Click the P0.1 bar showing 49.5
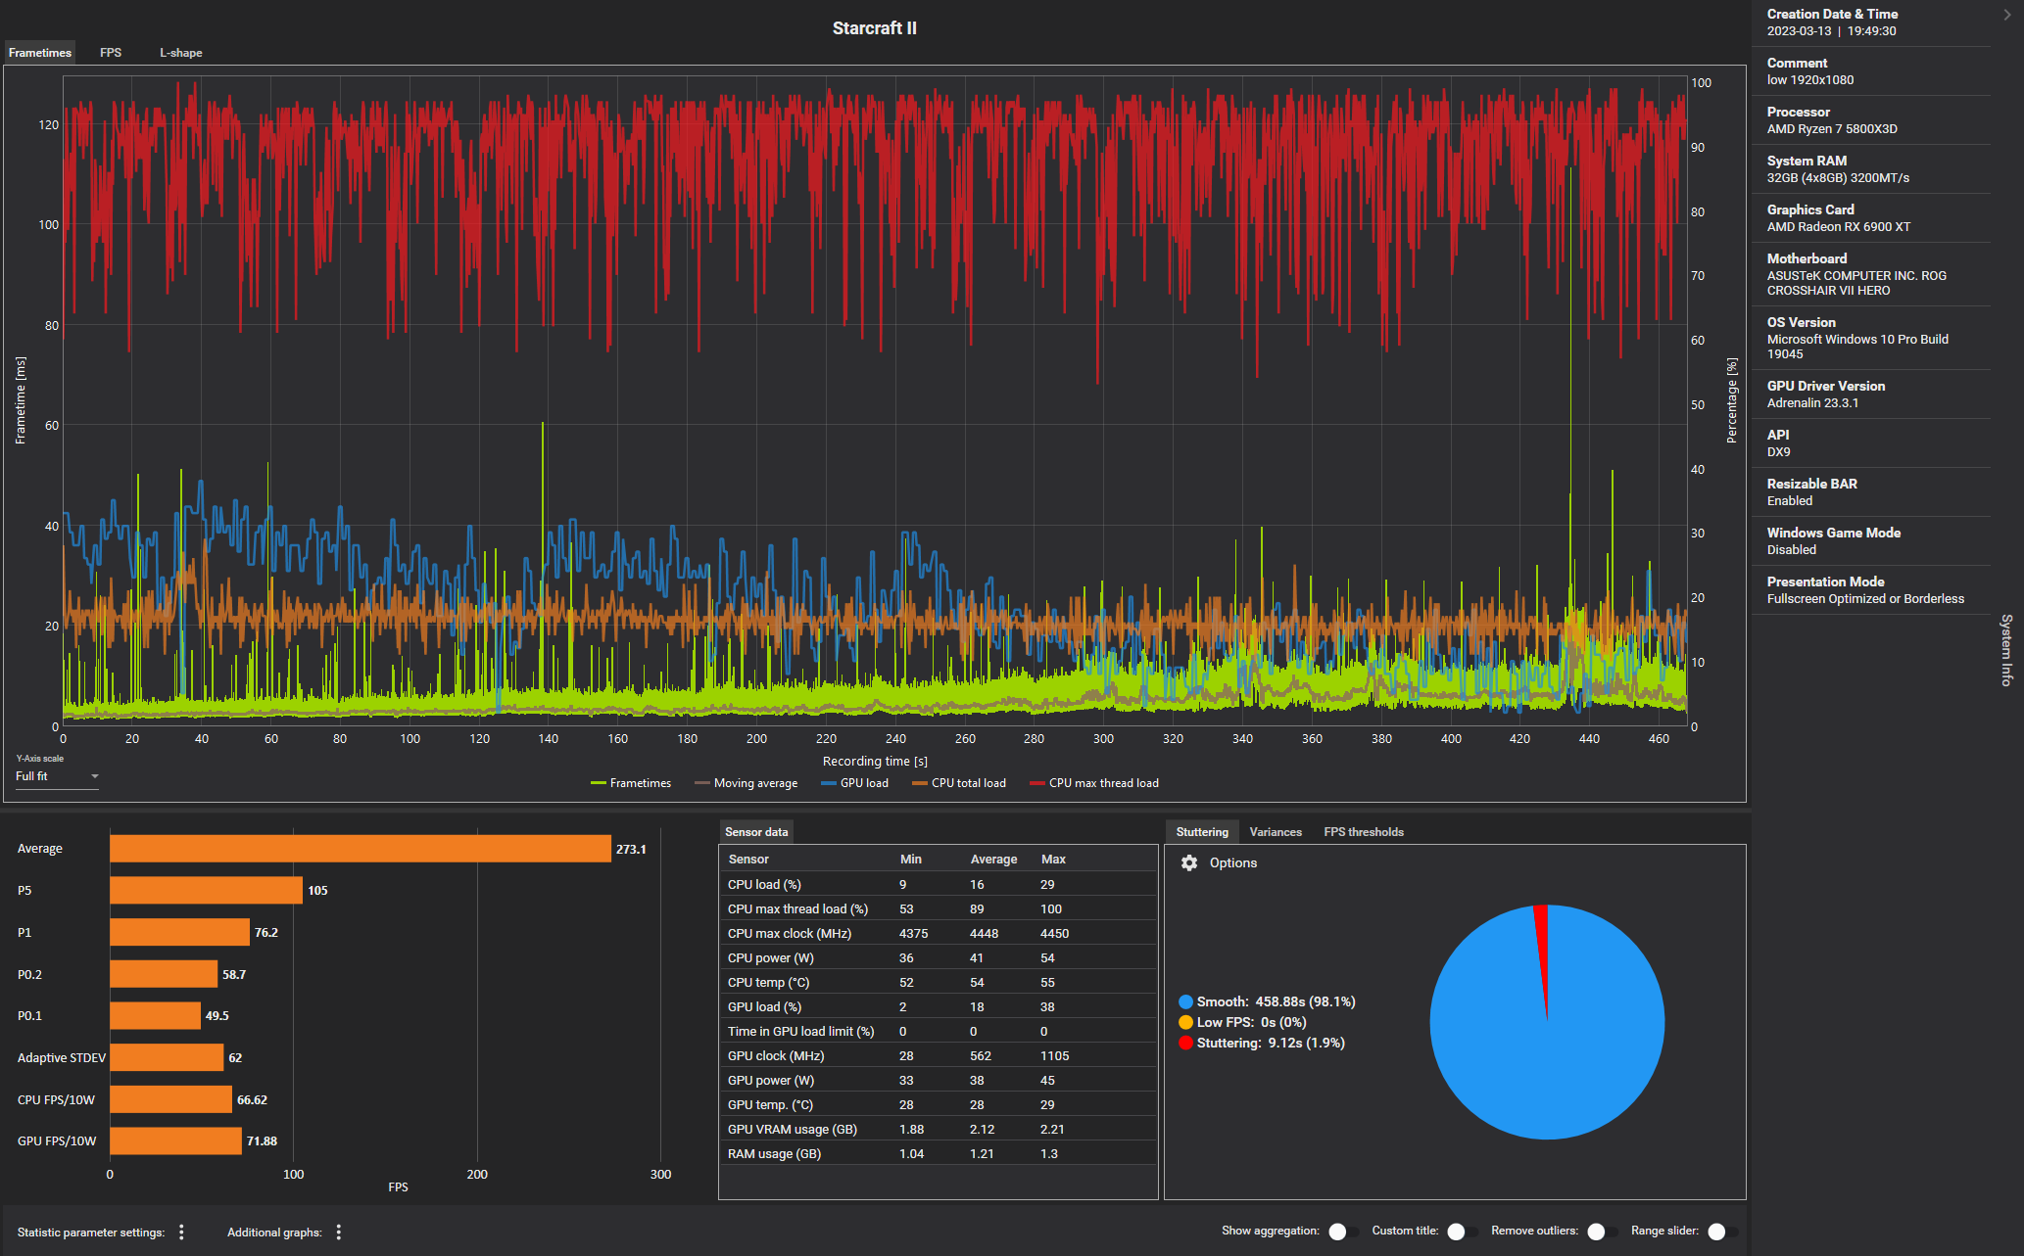Screen dimensions: 2024x1256 (x=155, y=1015)
